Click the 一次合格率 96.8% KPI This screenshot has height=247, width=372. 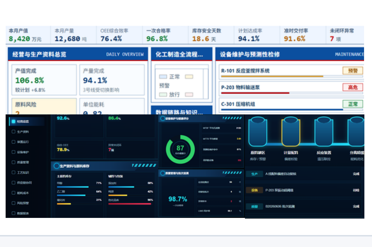(165, 35)
